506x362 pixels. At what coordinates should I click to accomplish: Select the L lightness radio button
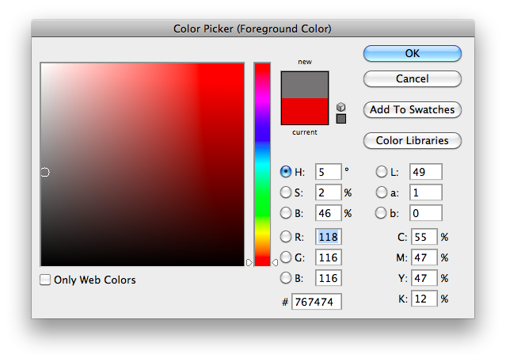click(x=382, y=172)
